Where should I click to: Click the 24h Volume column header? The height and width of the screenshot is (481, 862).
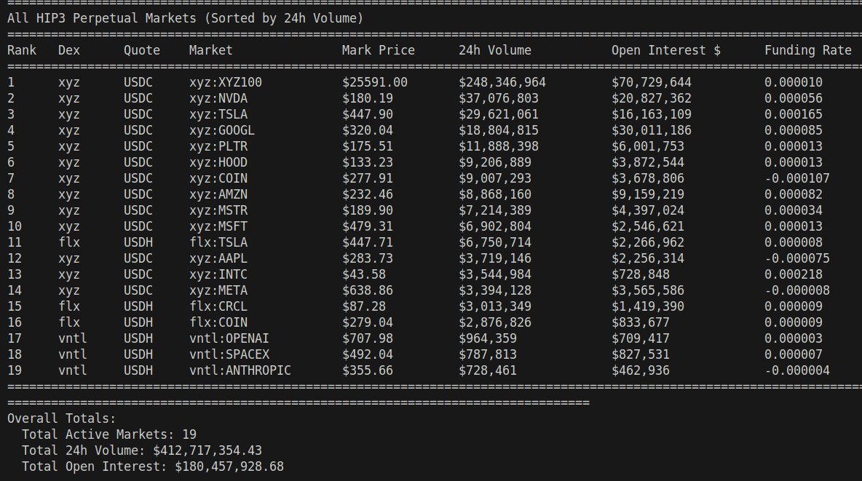point(494,50)
